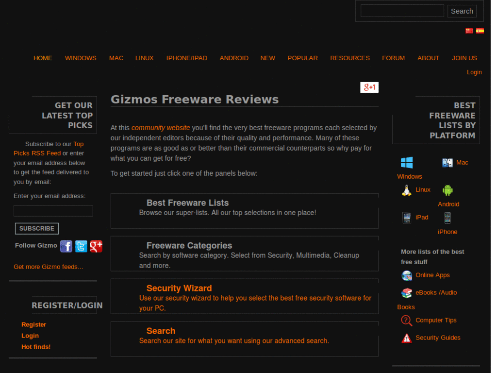Open the Security Guides link
This screenshot has height=373, width=497.
point(438,338)
